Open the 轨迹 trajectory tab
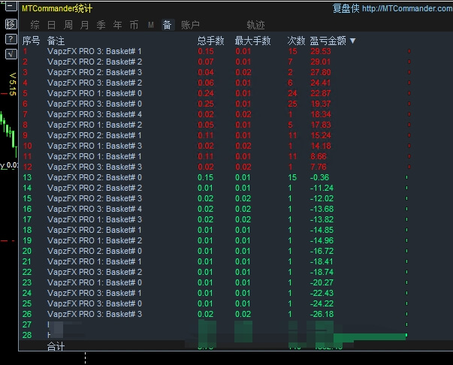The height and width of the screenshot is (365, 453). [255, 25]
